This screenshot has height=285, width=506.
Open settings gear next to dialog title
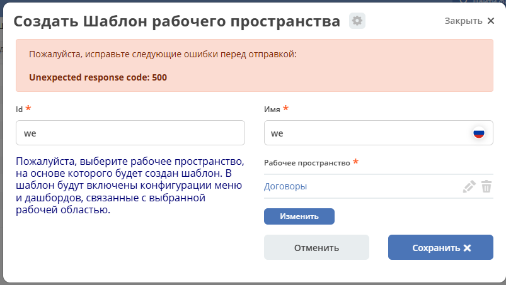(x=357, y=21)
